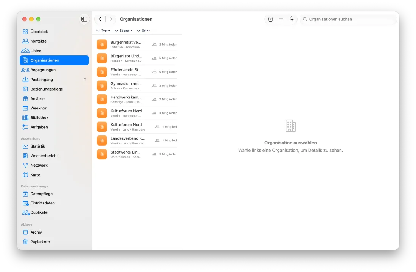This screenshot has width=416, height=272.
Task: Click the Netzwerk graph icon
Action: pyautogui.click(x=25, y=165)
